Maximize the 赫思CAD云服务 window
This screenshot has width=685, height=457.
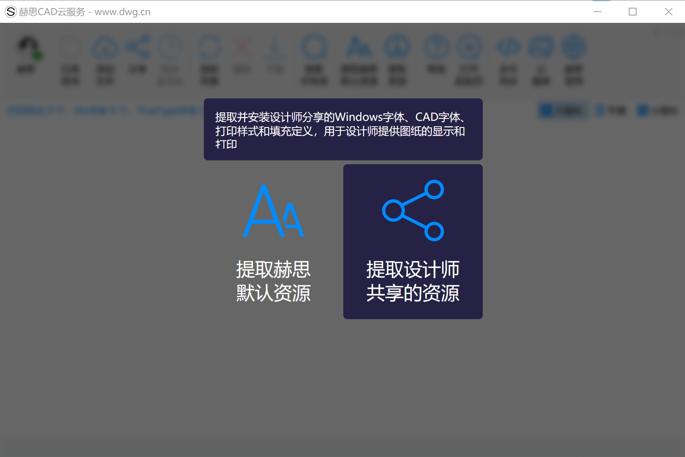[633, 12]
